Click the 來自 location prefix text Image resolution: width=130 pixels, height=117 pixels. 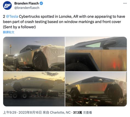click(x=46, y=112)
